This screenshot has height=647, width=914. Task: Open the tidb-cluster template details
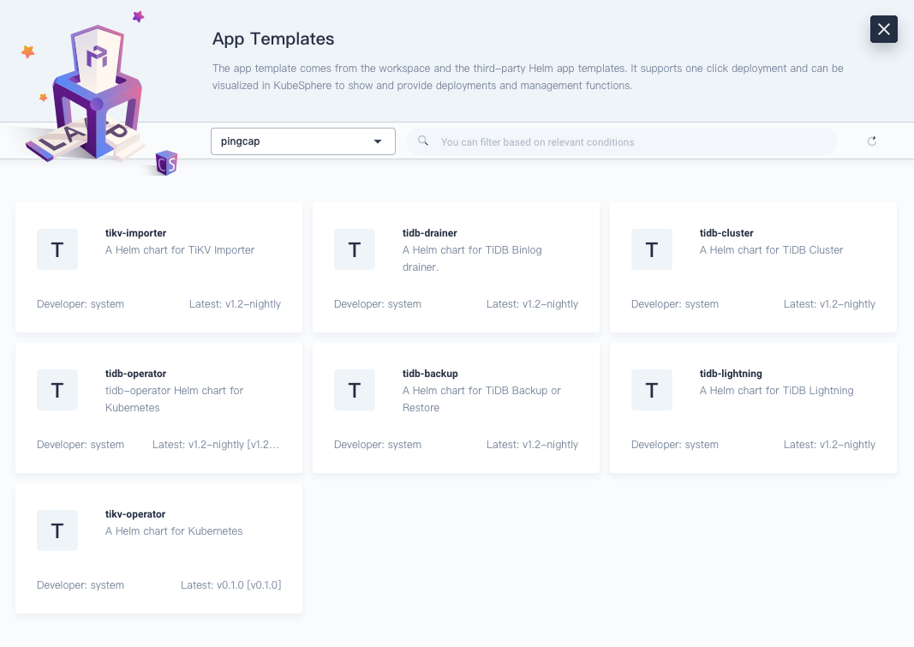[x=752, y=267]
